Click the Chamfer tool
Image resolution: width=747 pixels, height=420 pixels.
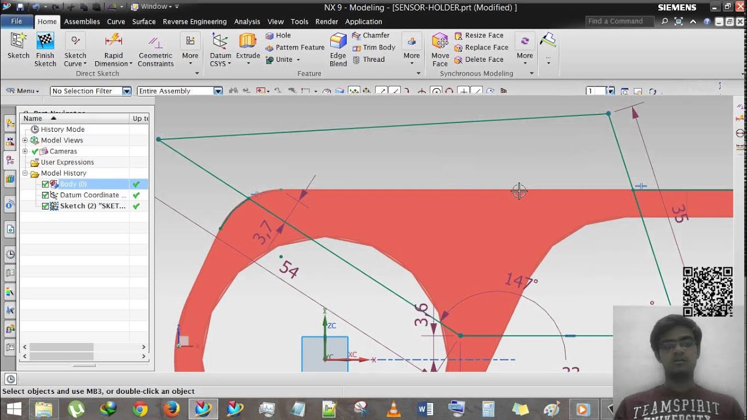(371, 36)
